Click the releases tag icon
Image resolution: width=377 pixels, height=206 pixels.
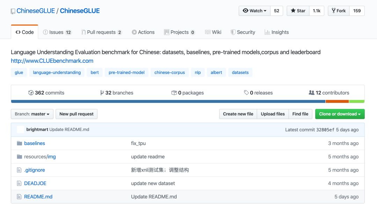246,92
